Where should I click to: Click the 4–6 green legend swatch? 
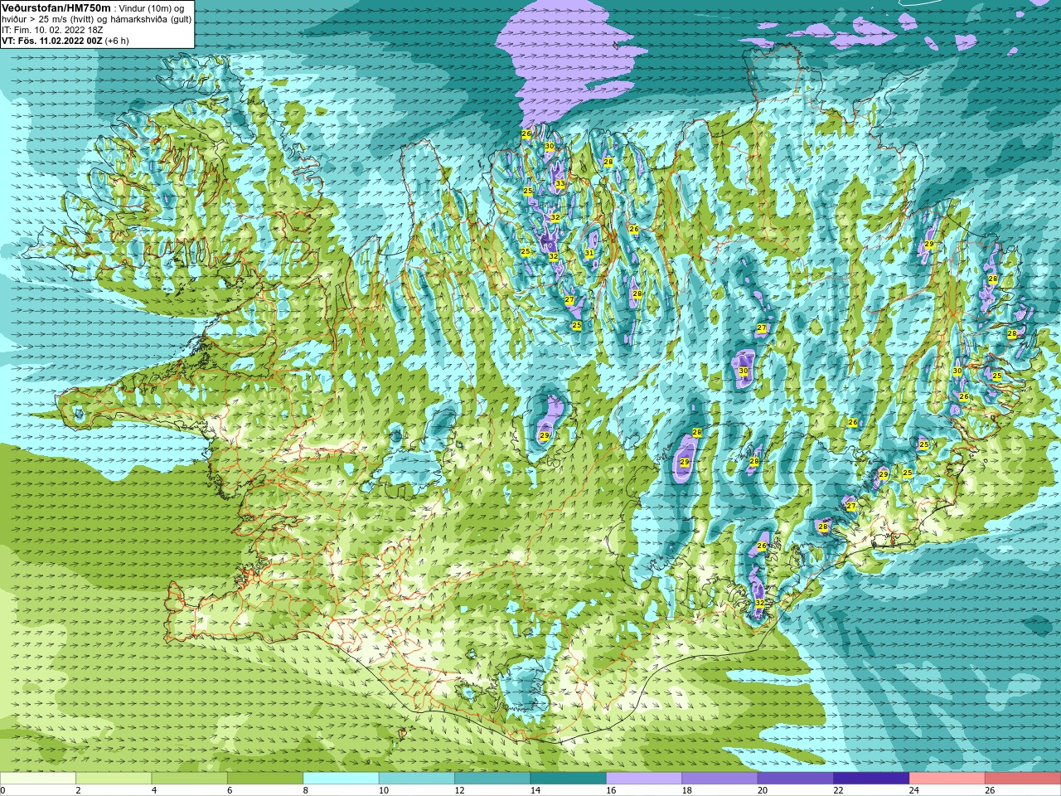[190, 779]
